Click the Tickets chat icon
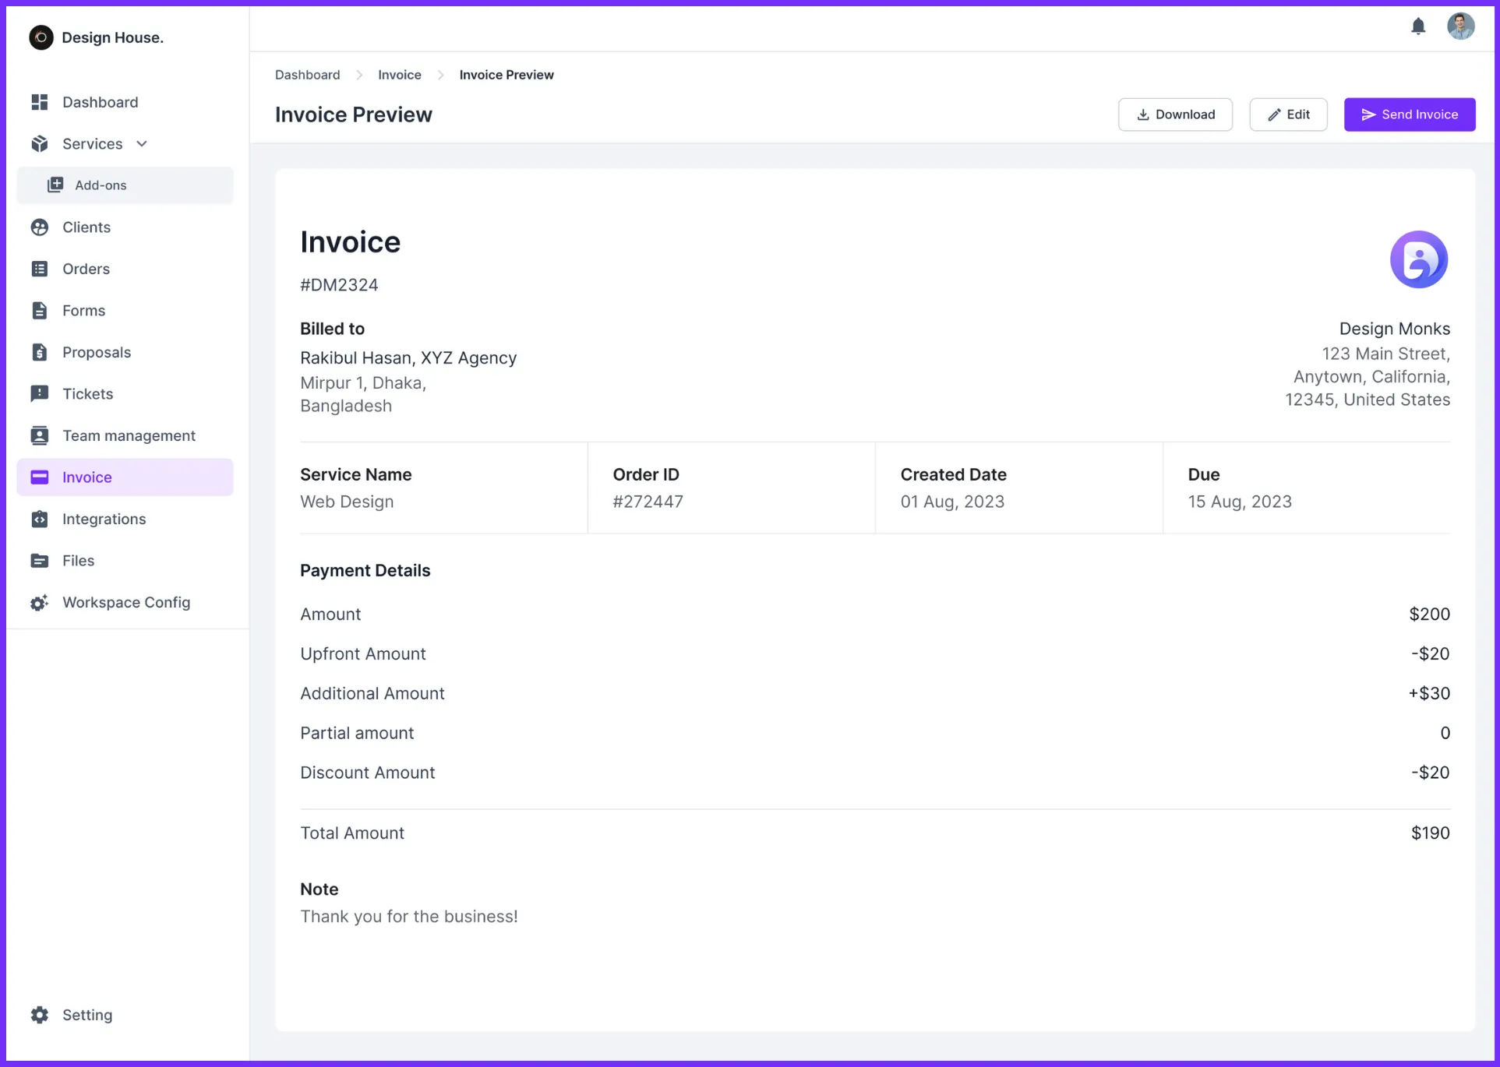 coord(40,394)
